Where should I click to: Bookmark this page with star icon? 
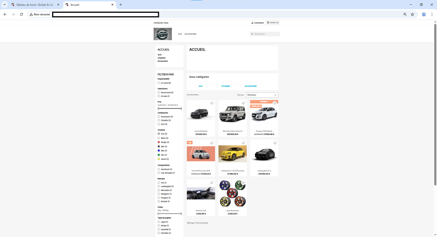(x=412, y=14)
